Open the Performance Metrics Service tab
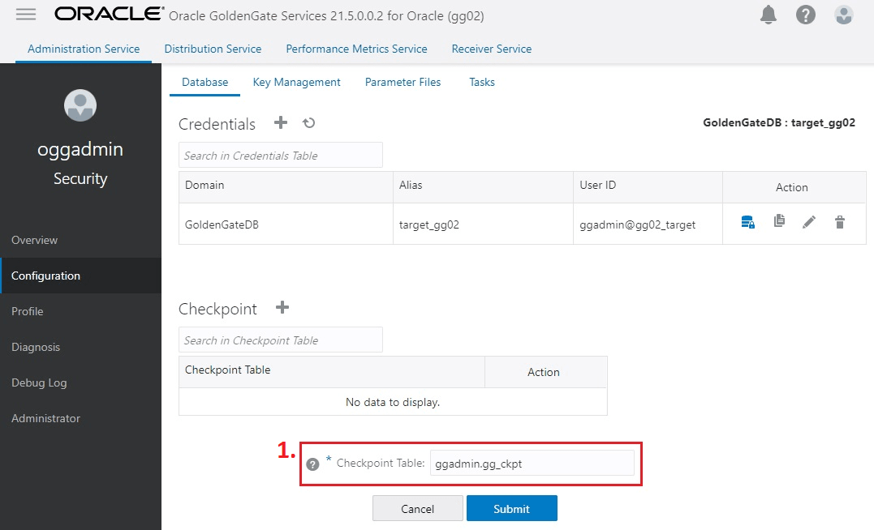The height and width of the screenshot is (530, 874). coord(356,49)
